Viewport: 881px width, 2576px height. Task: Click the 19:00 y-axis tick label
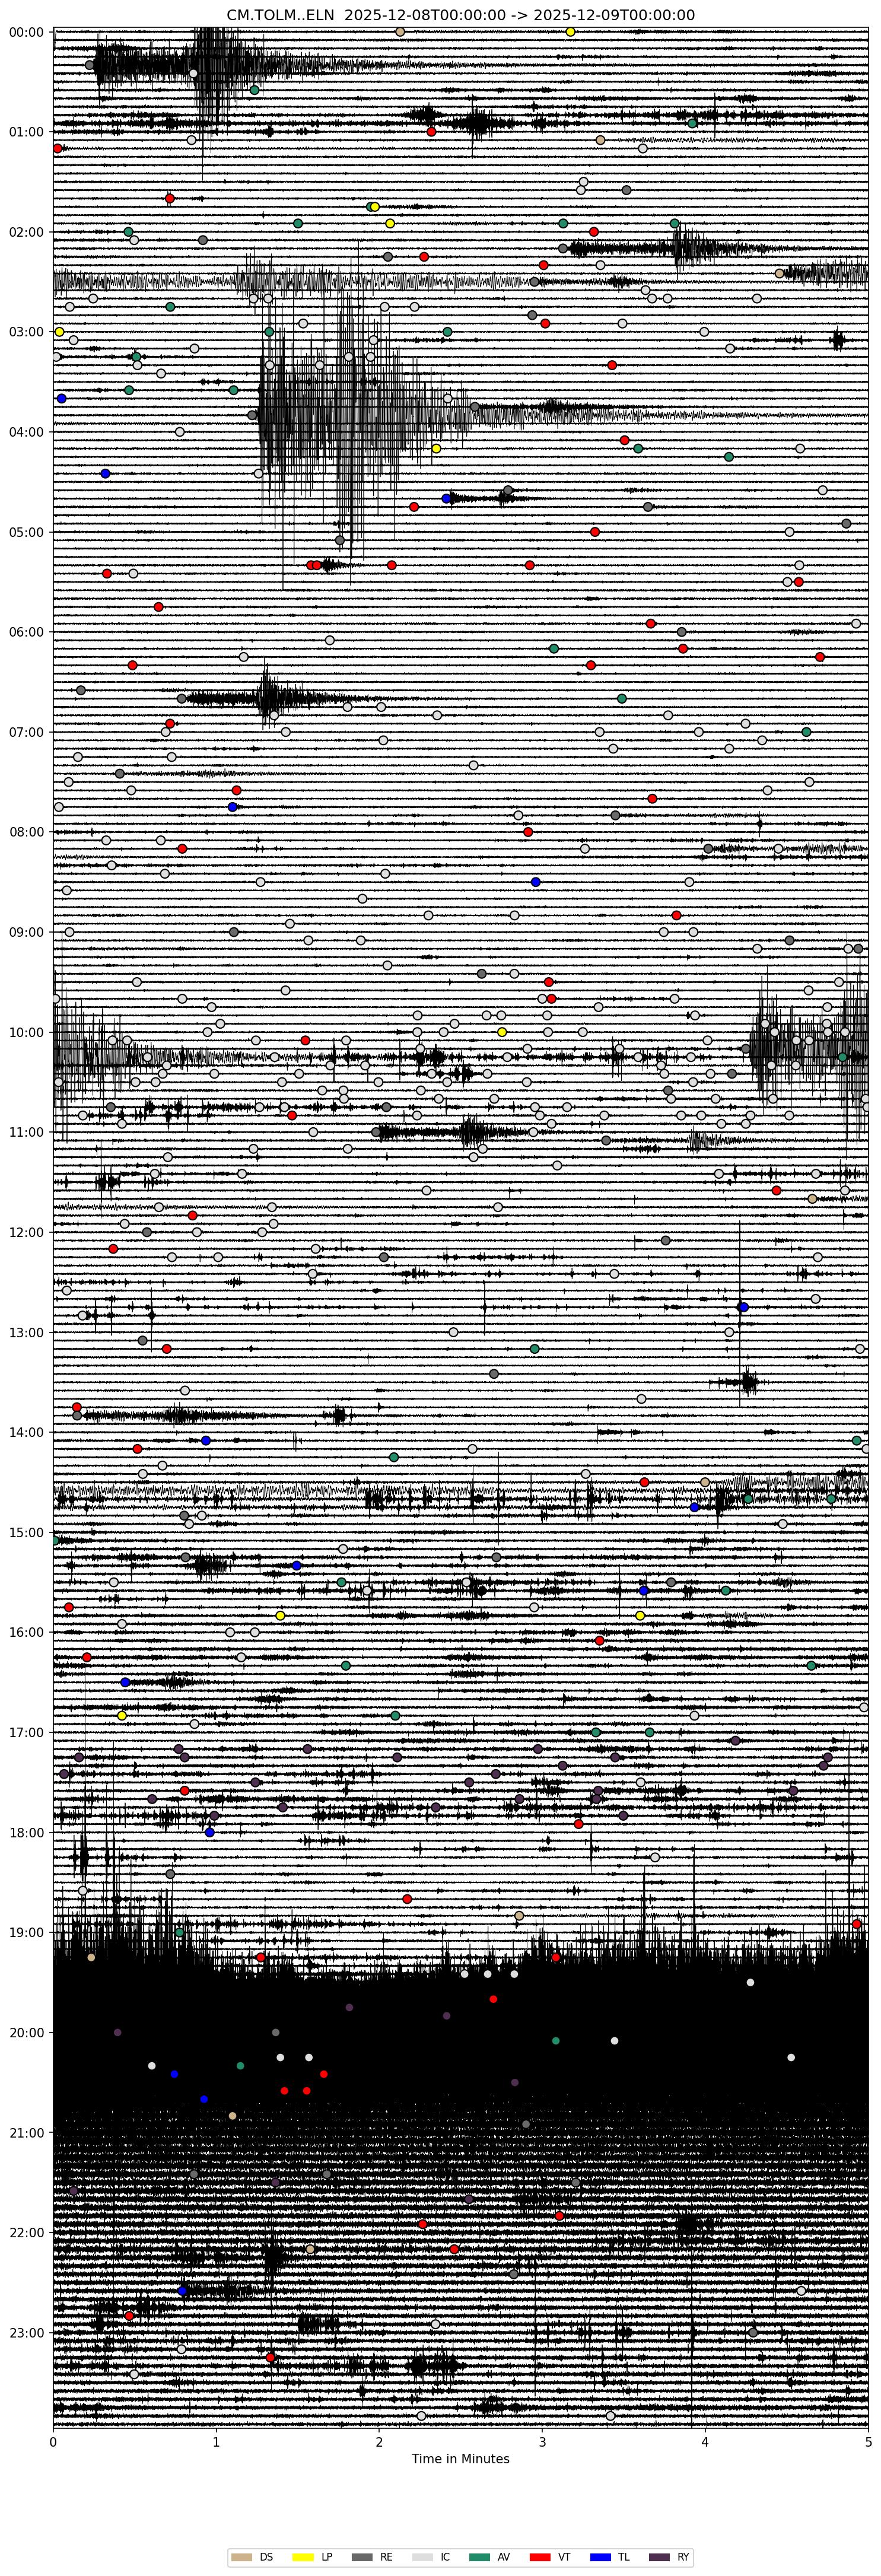coord(26,1932)
